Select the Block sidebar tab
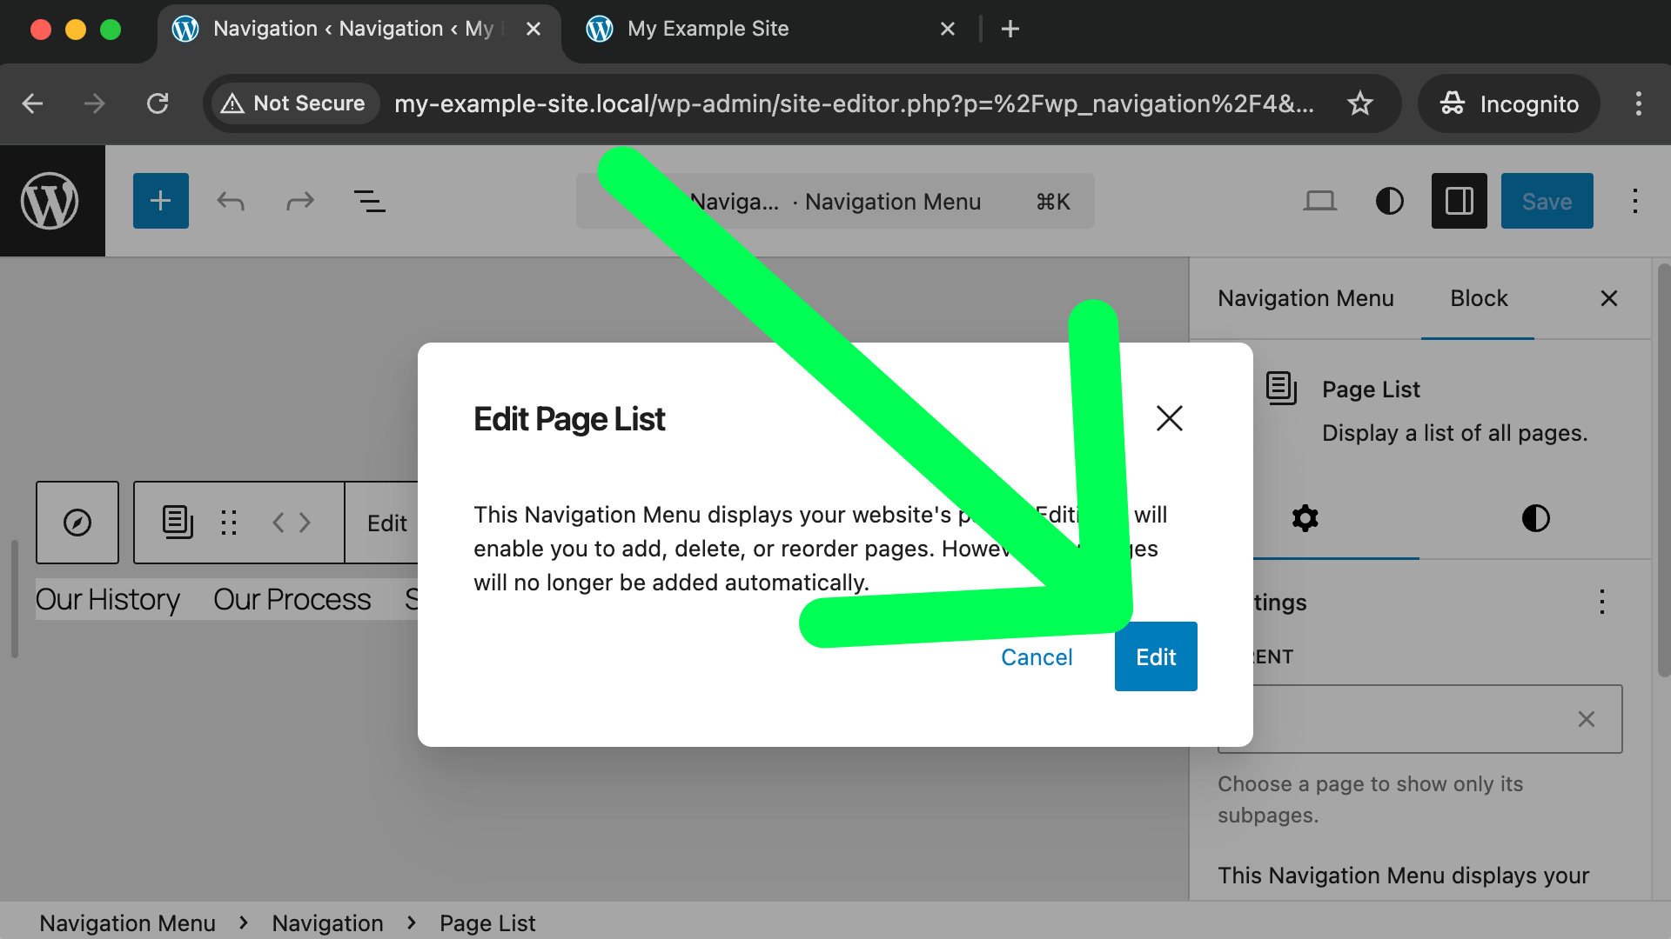The height and width of the screenshot is (939, 1671). click(1478, 298)
